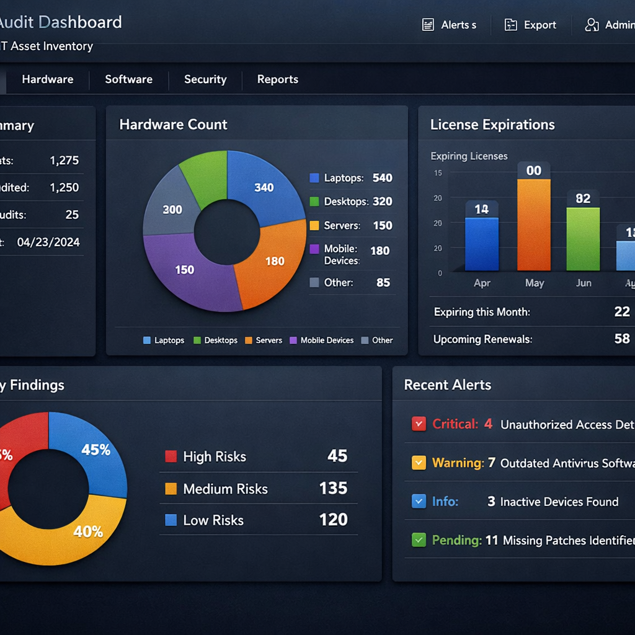Click the Laptops count '540'
635x635 pixels.
(x=382, y=178)
